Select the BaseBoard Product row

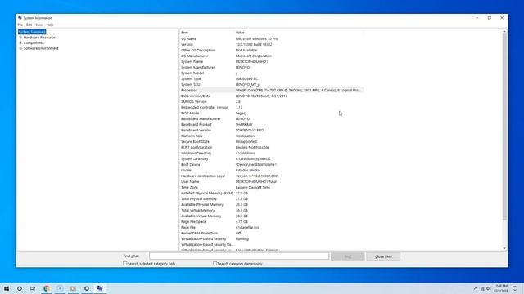[271, 124]
